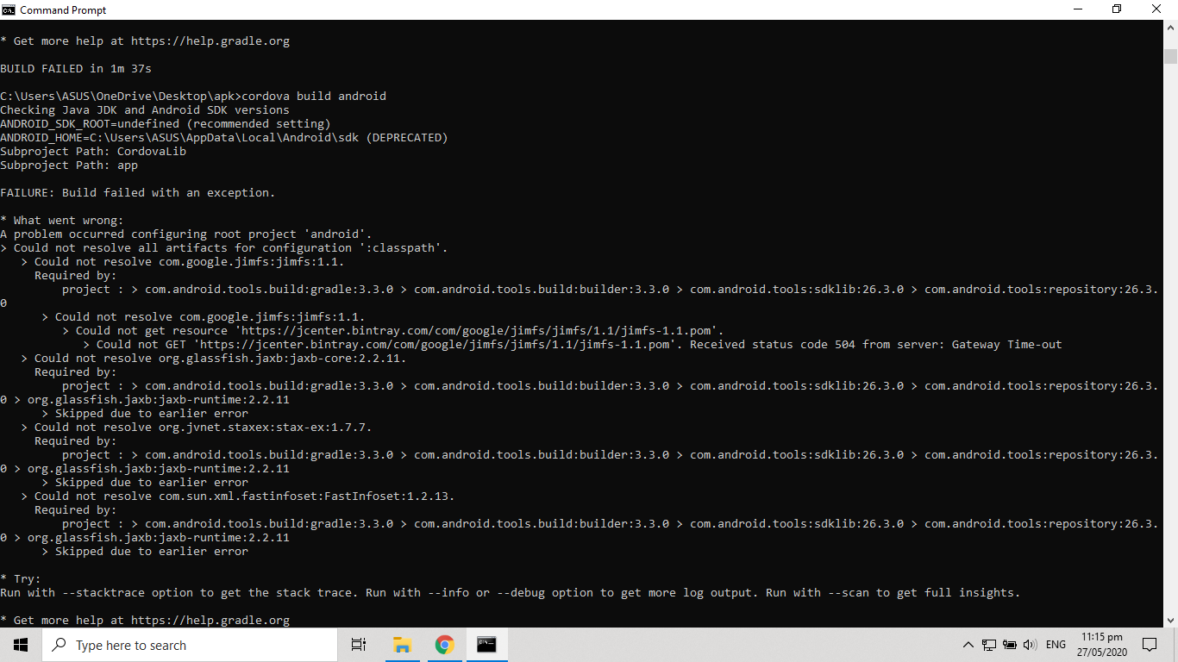Click the Task View taskbar icon
Viewport: 1178px width, 662px height.
(359, 645)
